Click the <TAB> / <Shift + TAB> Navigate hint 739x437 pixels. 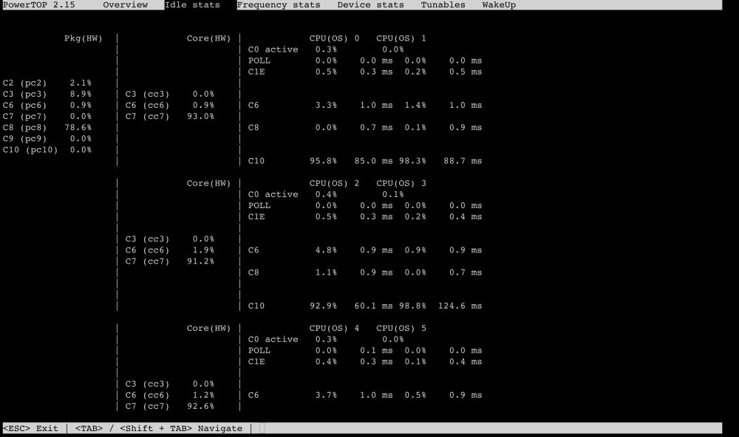tap(159, 428)
